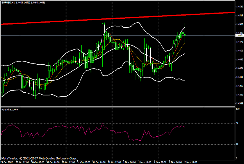Click the magenta RSI indicator line
This screenshot has height=164, width=244.
pos(93,132)
